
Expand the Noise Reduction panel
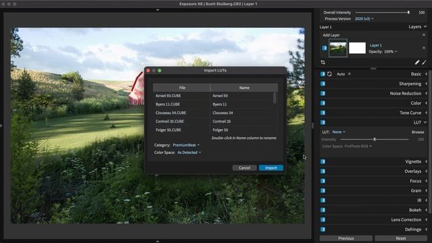coord(426,93)
